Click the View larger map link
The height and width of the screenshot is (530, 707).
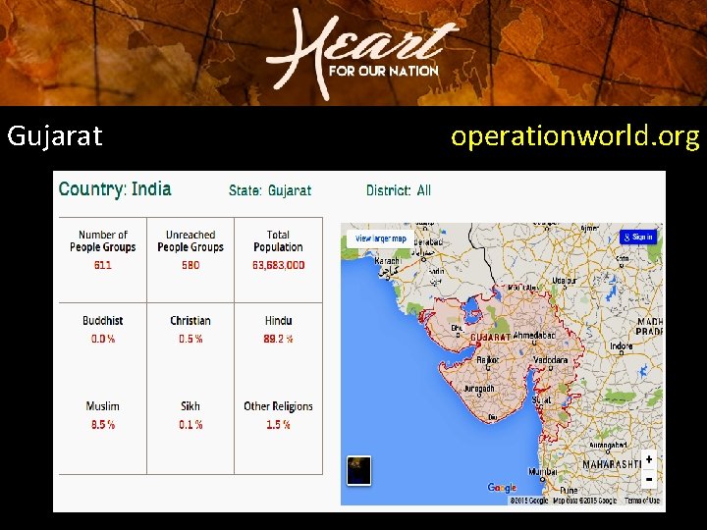pos(380,238)
